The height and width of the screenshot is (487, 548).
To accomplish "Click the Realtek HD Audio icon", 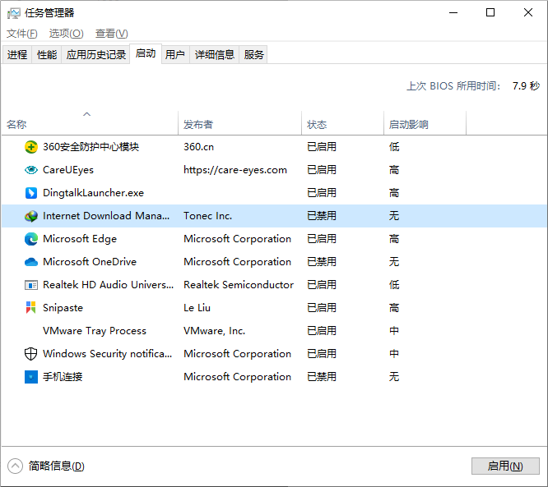I will 31,285.
